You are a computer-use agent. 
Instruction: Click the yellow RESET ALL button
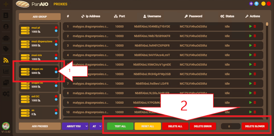148,126
